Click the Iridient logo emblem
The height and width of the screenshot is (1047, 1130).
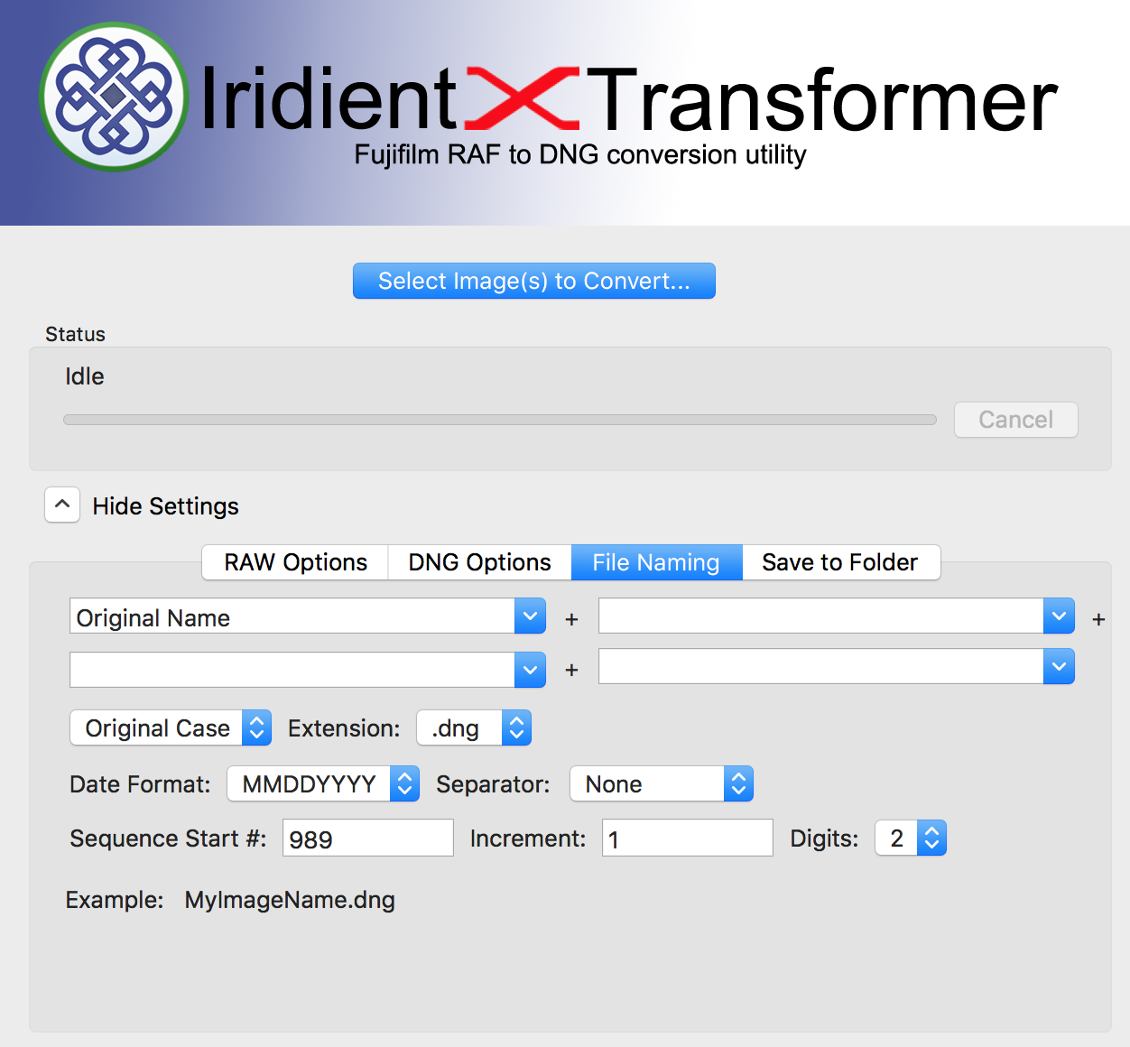pyautogui.click(x=114, y=97)
